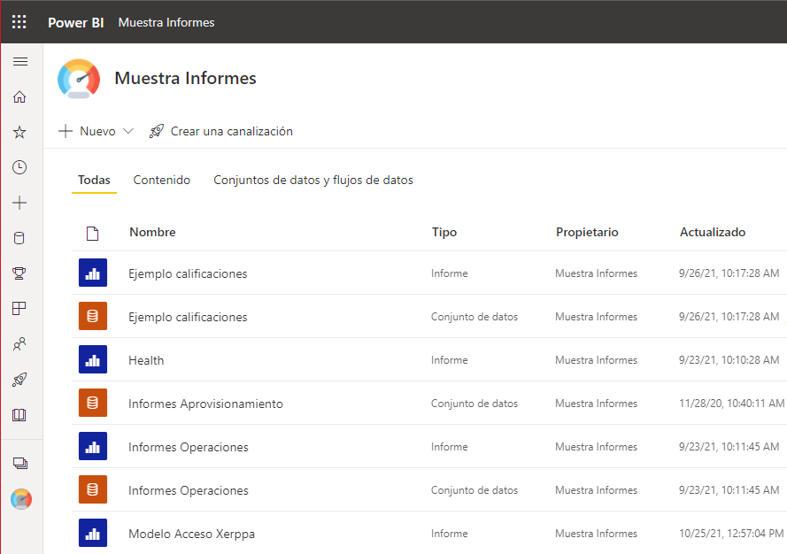Click owner Muestra Informes in Health row
Viewport: 787px width, 554px height.
(597, 360)
